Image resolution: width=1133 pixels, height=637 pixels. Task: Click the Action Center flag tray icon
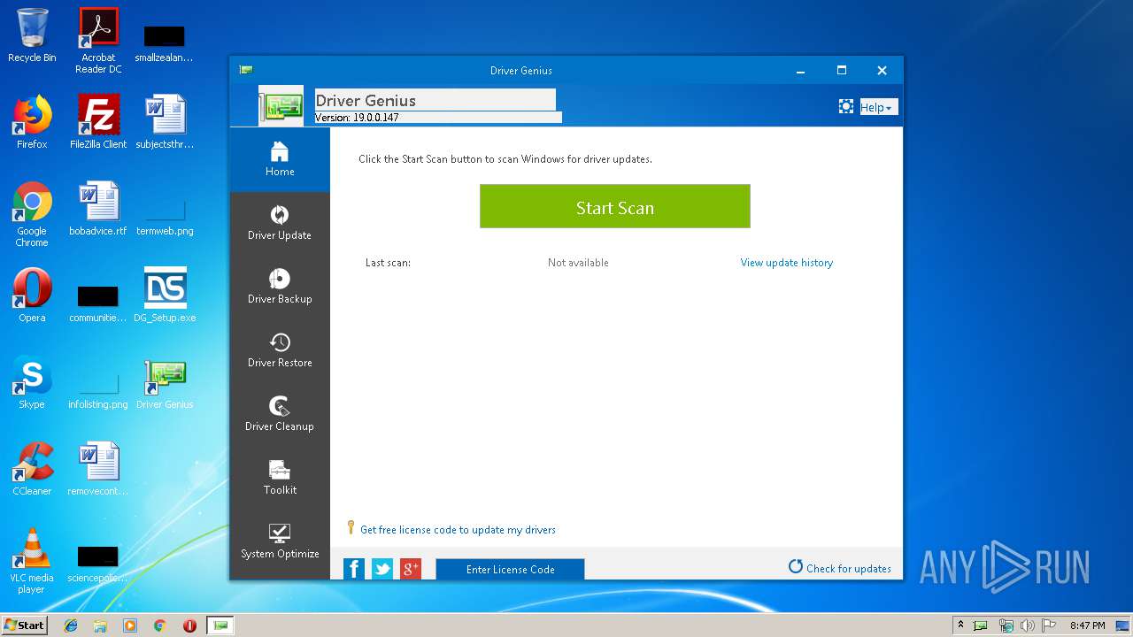(1048, 625)
